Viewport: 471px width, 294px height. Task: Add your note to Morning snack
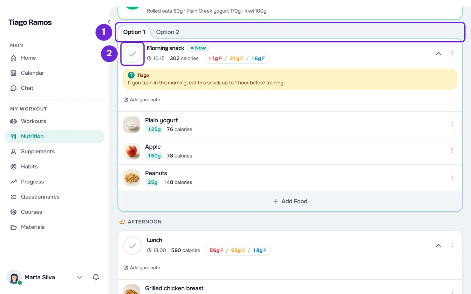pyautogui.click(x=142, y=100)
